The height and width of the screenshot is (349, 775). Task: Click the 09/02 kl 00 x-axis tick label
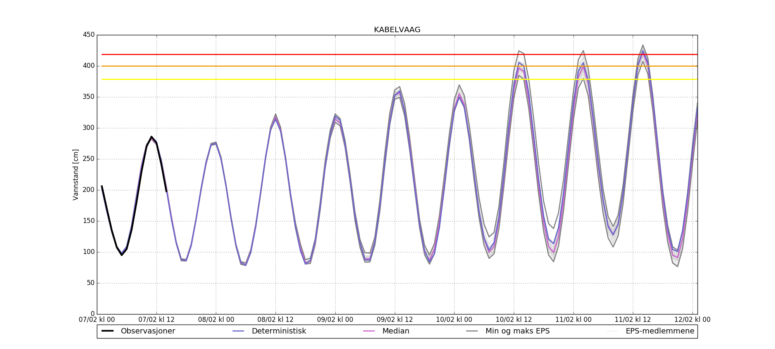point(335,320)
